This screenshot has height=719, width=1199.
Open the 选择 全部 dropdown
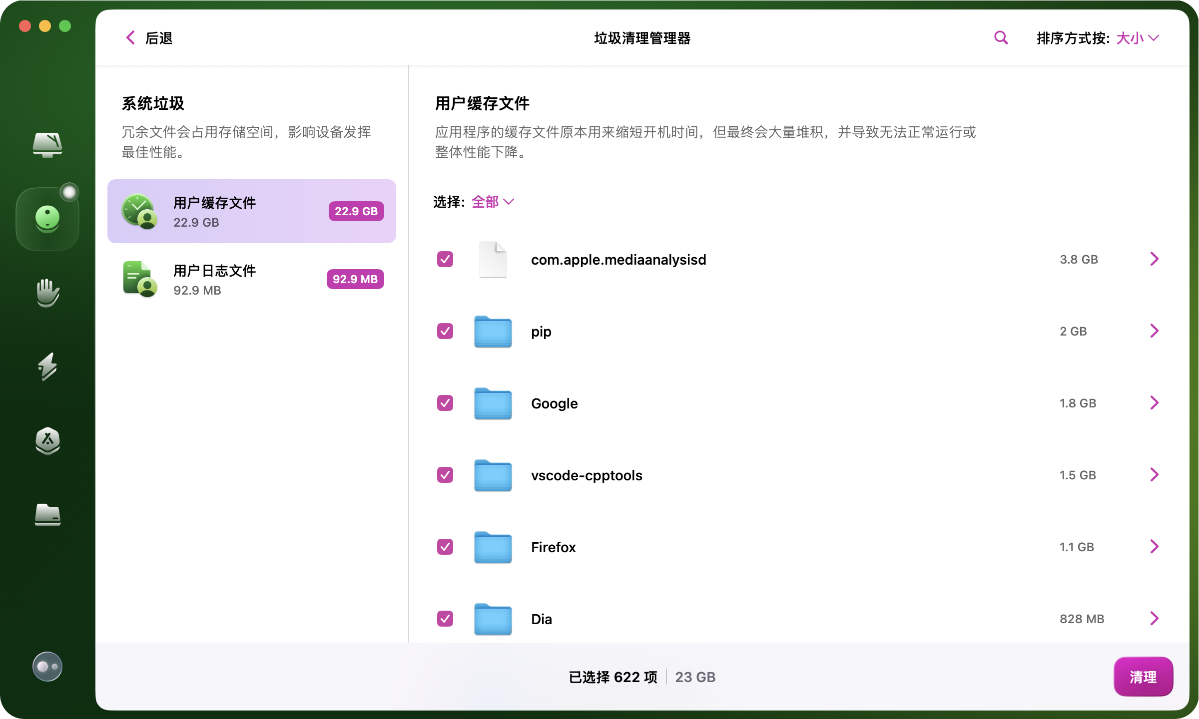point(493,202)
